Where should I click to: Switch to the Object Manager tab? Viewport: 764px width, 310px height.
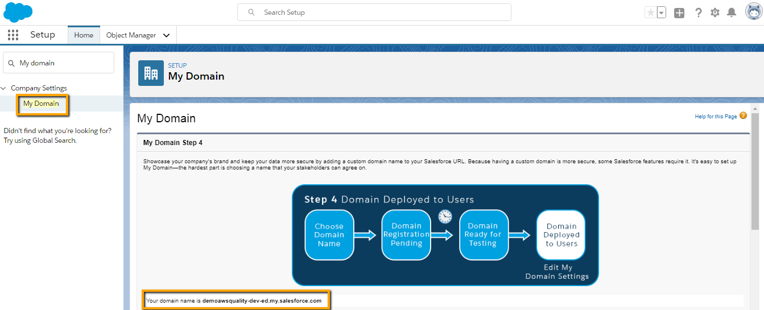[131, 35]
